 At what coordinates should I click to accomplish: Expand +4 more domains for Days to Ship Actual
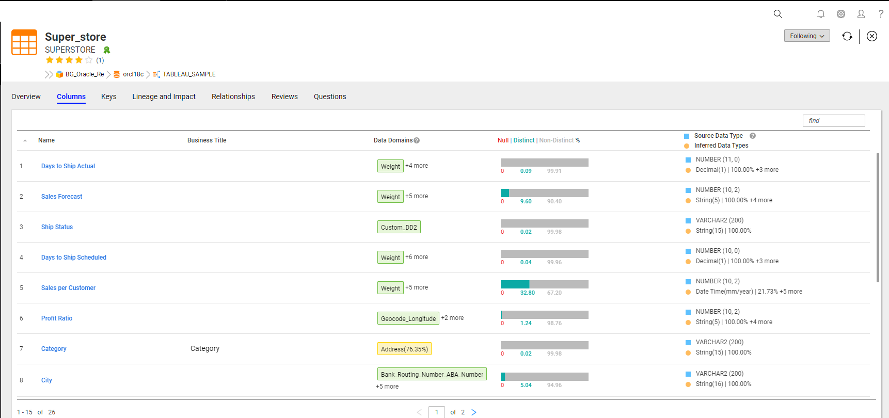(x=417, y=166)
